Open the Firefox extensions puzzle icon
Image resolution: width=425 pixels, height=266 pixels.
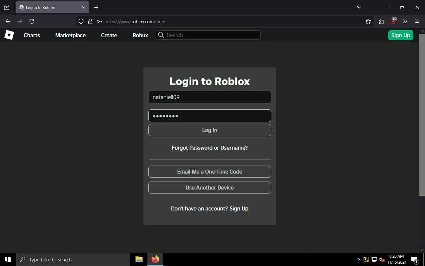[x=381, y=21]
